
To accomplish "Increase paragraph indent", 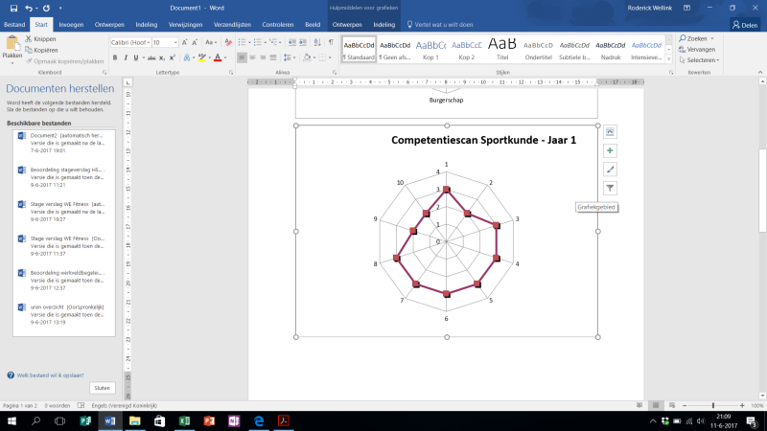I will 303,42.
